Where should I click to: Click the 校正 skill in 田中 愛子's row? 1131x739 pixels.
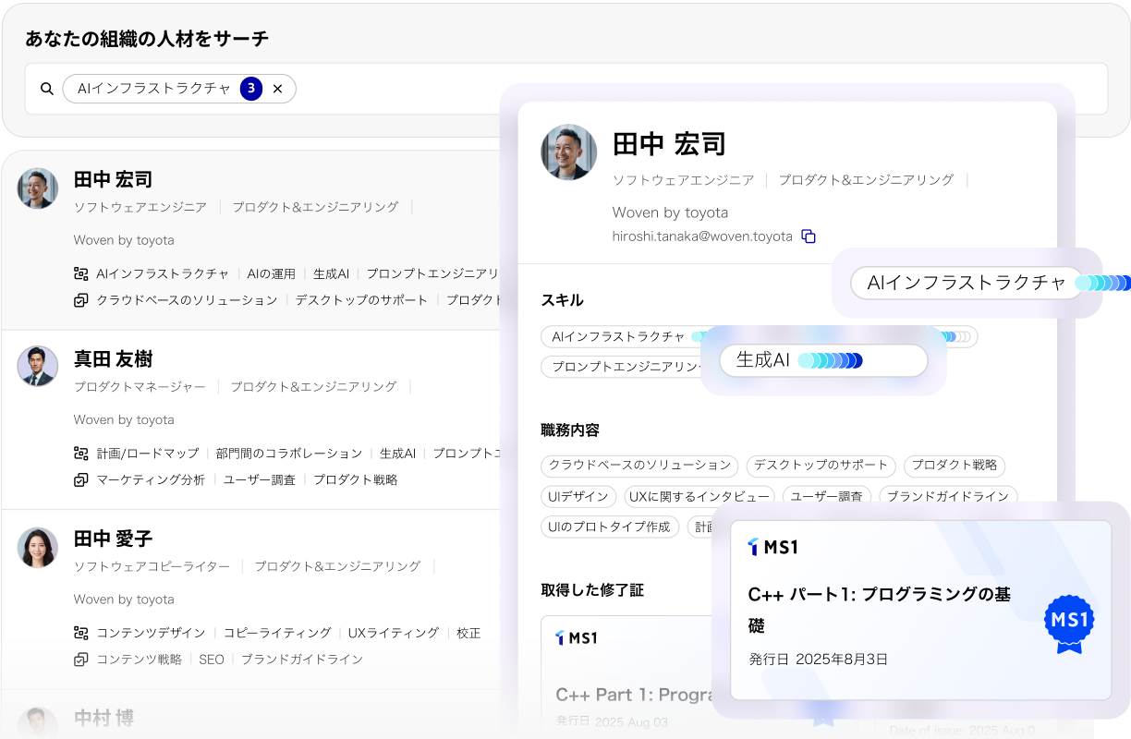pos(468,634)
